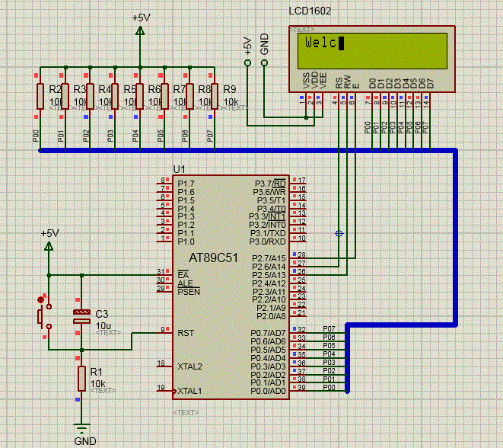
Task: Click the VSS pin label on LCD
Action: 307,81
